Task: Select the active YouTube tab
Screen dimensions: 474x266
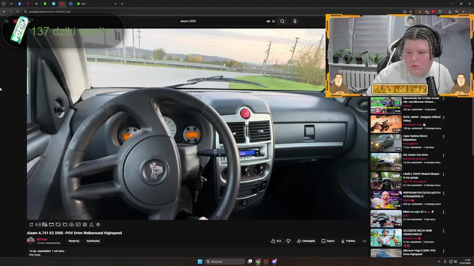Action: pos(62,4)
